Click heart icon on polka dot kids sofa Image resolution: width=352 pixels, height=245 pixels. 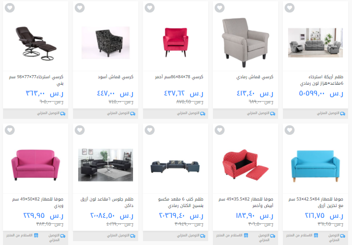tap(219, 130)
